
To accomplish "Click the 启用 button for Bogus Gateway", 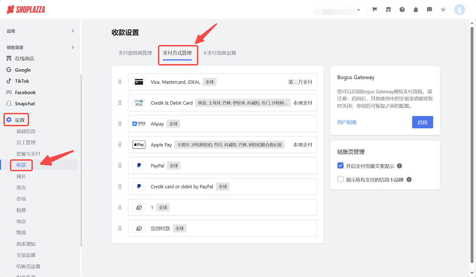I will (x=422, y=122).
